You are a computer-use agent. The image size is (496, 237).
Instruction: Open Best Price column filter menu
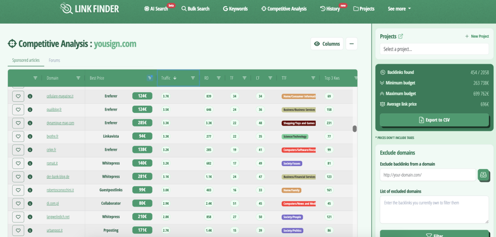click(150, 78)
